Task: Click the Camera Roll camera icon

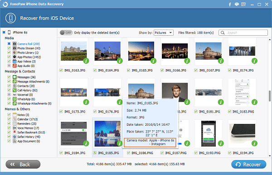Action: tap(15, 43)
